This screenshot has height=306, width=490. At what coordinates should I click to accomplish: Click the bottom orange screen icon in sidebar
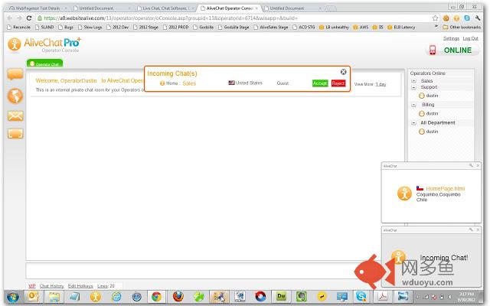coord(15,134)
